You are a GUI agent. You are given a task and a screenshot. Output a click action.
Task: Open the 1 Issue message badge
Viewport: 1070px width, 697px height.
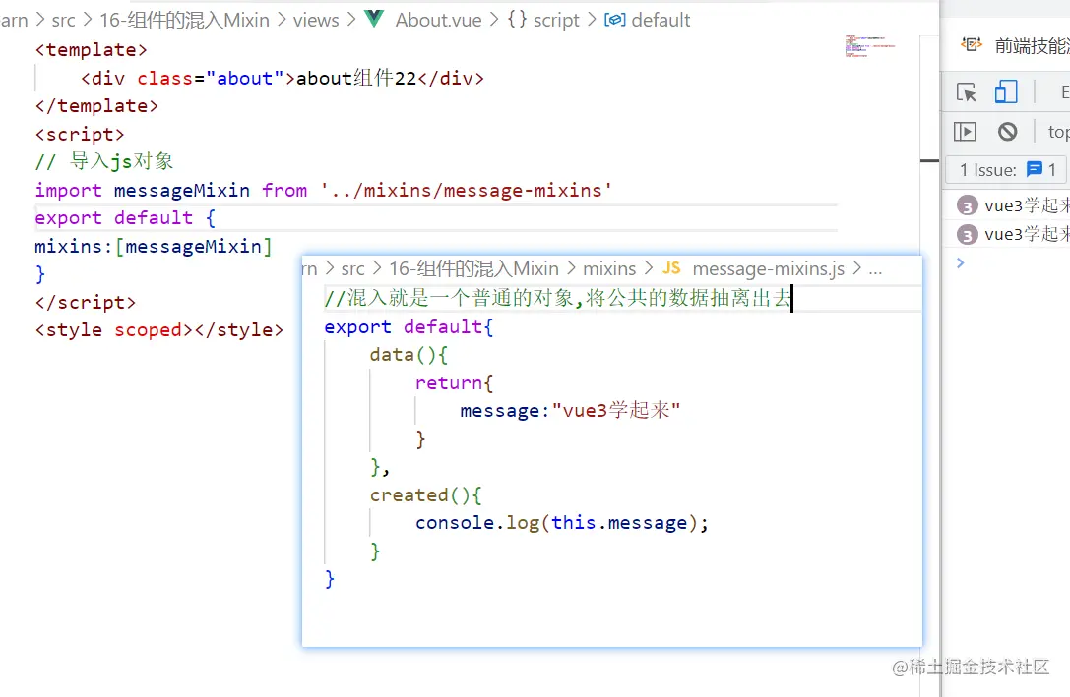click(x=1008, y=169)
